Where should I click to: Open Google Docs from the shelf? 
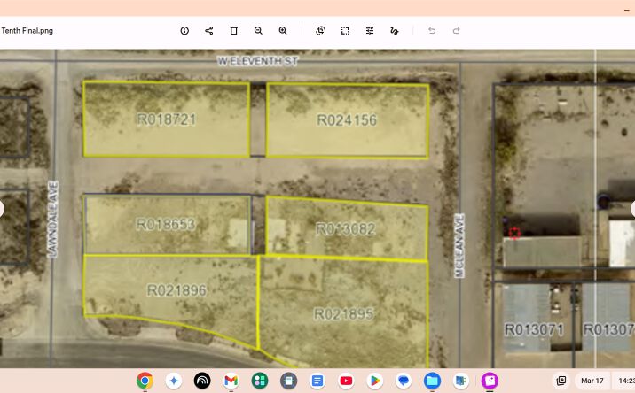pyautogui.click(x=317, y=381)
